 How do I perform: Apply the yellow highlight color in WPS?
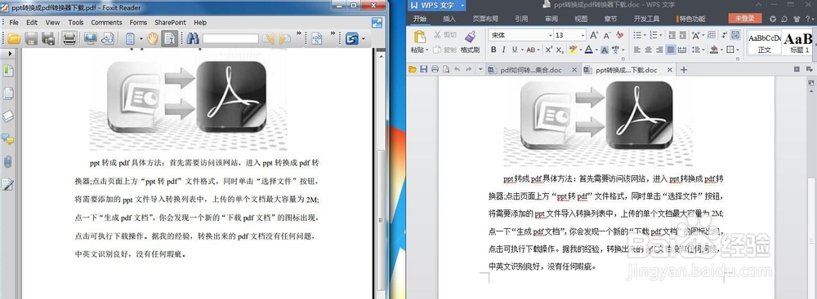pos(573,50)
